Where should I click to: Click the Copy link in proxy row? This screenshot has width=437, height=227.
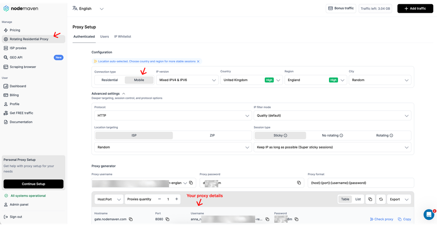405,219
